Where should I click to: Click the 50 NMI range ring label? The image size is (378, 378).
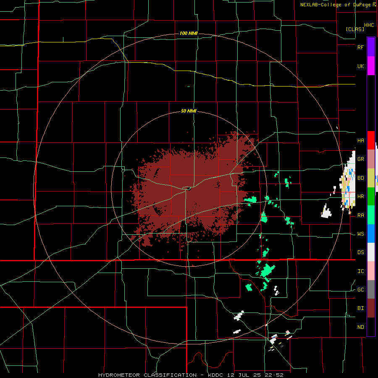pyautogui.click(x=189, y=111)
